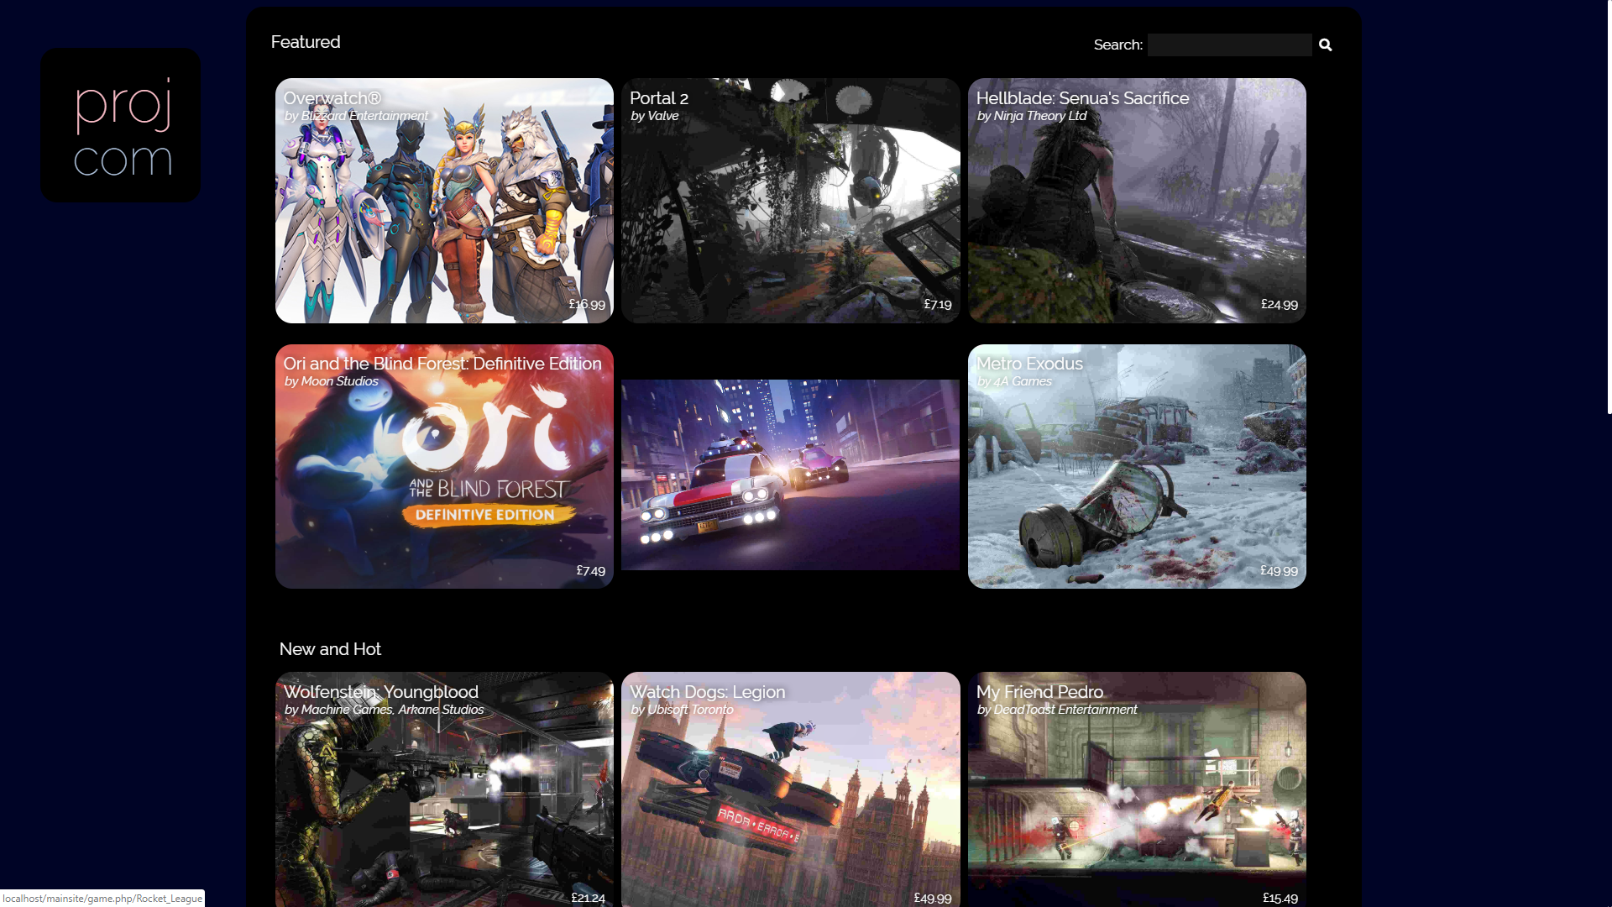This screenshot has height=907, width=1612.
Task: Click the magnifying glass search icon
Action: coord(1325,45)
